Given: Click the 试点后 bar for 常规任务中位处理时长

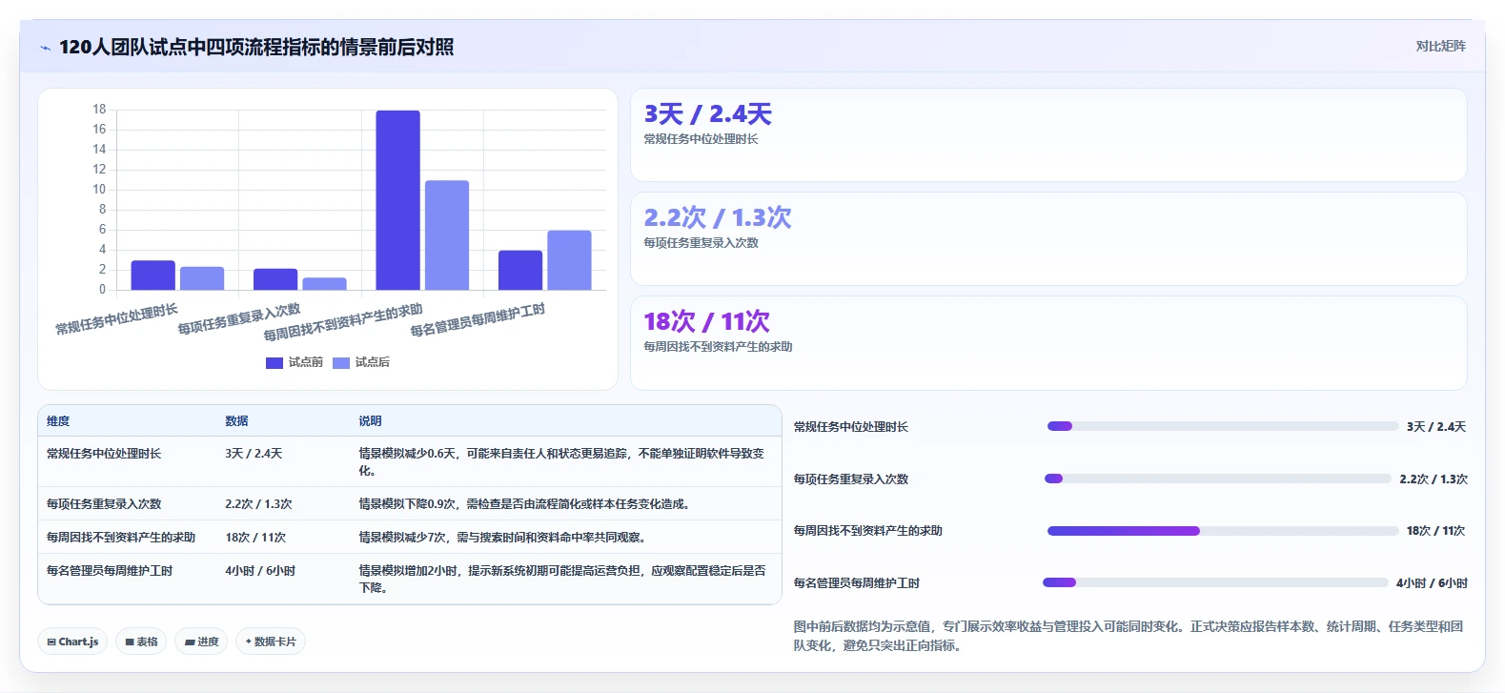Looking at the screenshot, I should [x=202, y=277].
